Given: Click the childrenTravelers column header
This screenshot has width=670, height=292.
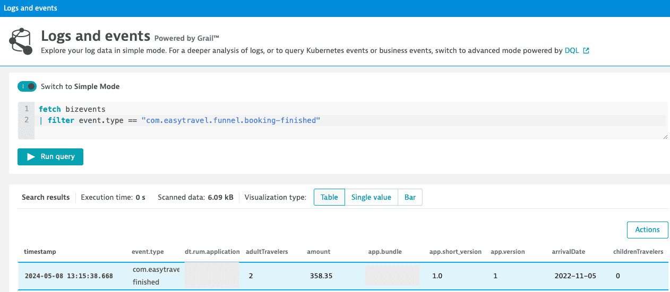Looking at the screenshot, I should tap(638, 252).
